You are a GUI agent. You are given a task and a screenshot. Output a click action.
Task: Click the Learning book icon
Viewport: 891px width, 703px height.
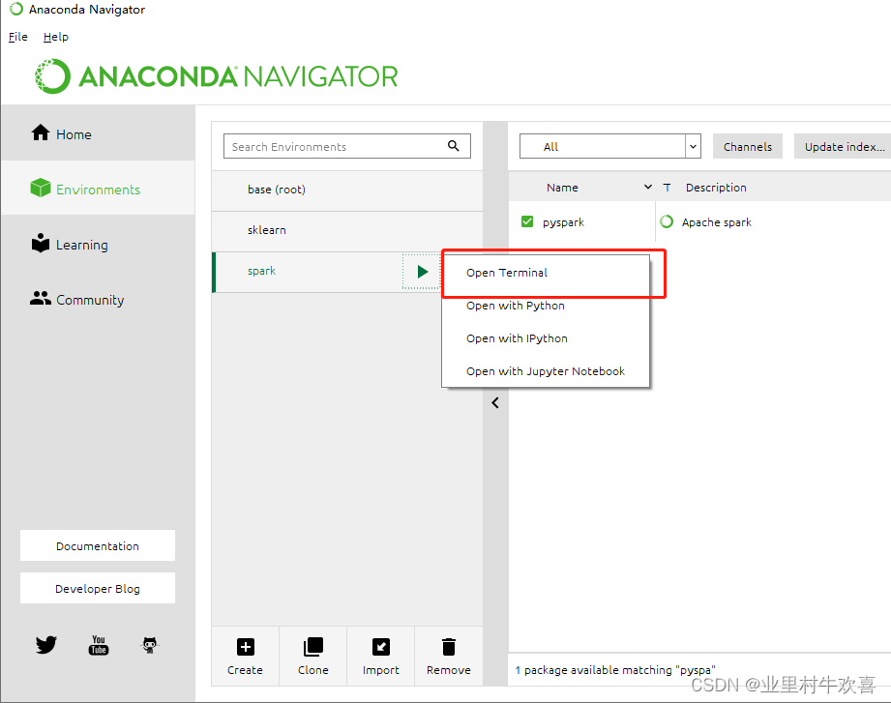pos(41,243)
